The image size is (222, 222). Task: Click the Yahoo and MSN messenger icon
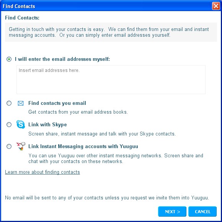pos(21,146)
